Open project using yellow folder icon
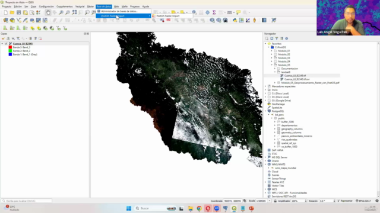Screen dimensions: 380x213 12,12
